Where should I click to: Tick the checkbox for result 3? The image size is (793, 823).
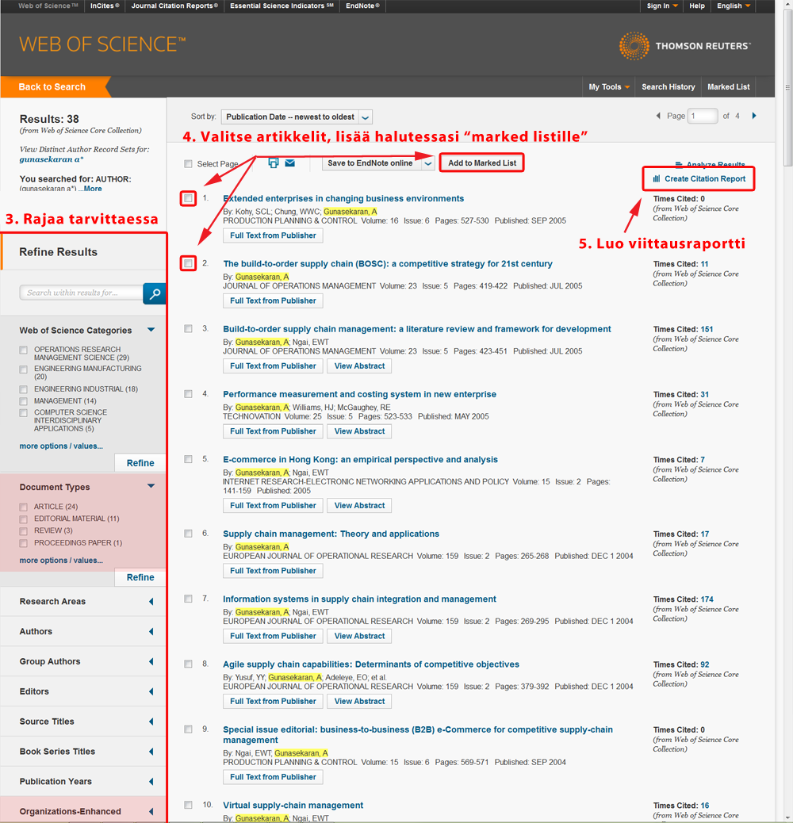(x=188, y=328)
